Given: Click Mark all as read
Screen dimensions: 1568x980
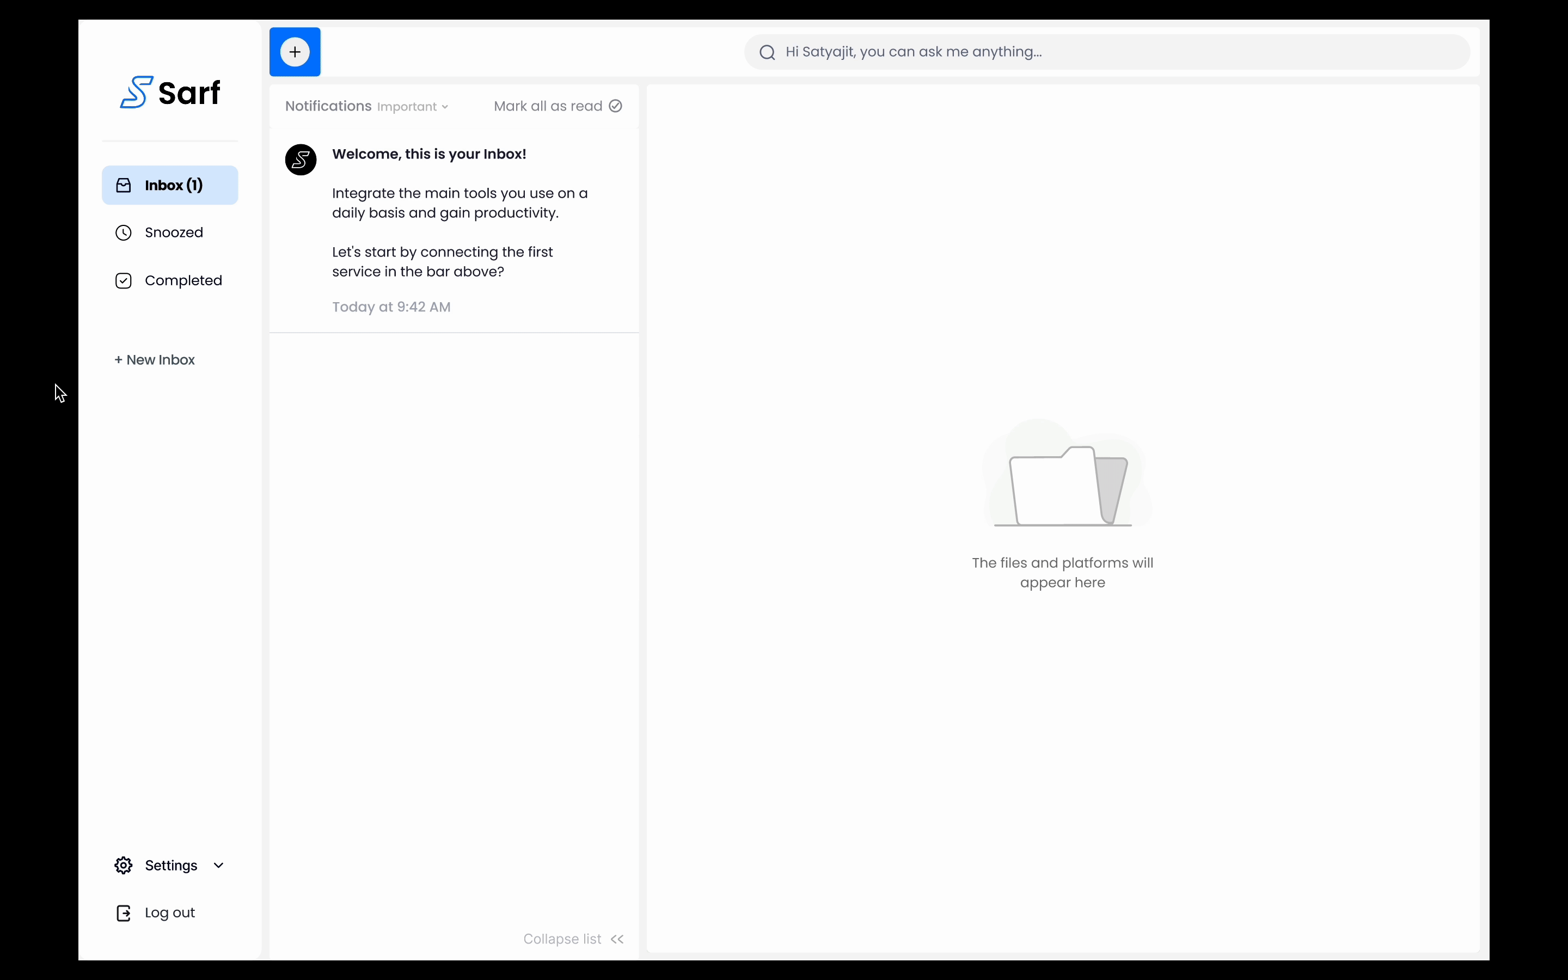Looking at the screenshot, I should pos(558,106).
